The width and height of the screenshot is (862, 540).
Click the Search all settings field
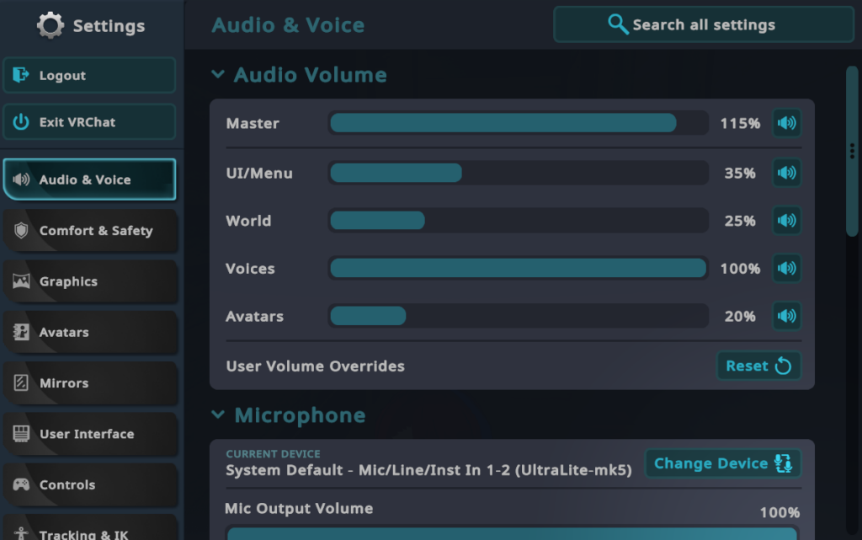click(x=704, y=24)
